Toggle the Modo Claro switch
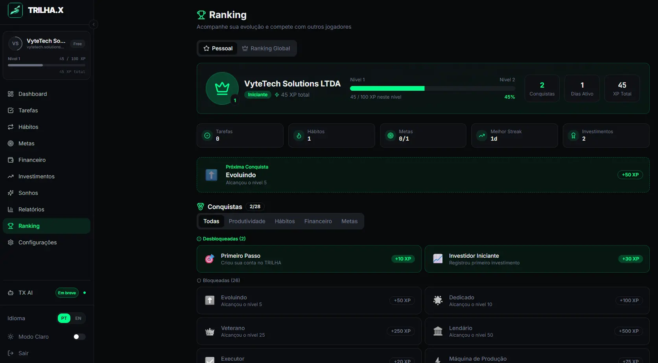 79,337
